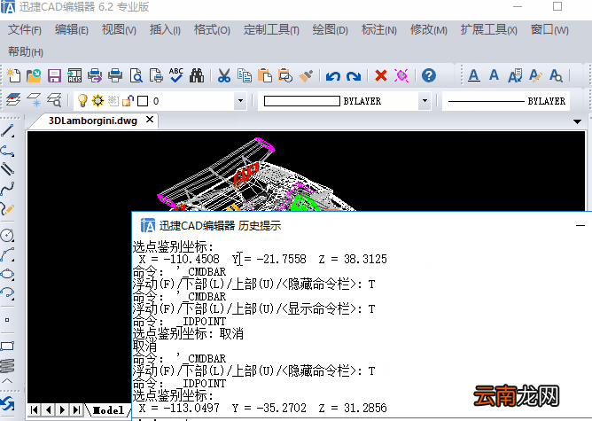The image size is (592, 421).
Task: Run the ABC spell check tool
Action: pos(176,75)
